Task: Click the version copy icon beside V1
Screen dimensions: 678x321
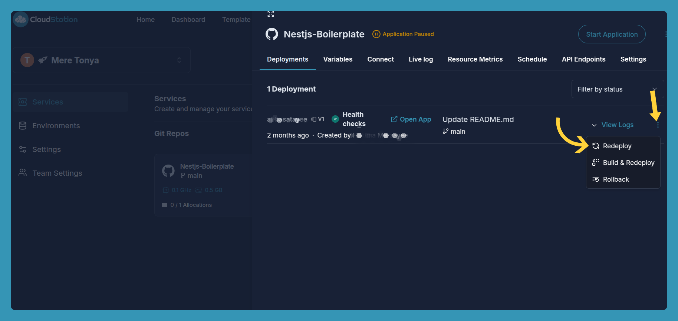Action: (x=314, y=119)
